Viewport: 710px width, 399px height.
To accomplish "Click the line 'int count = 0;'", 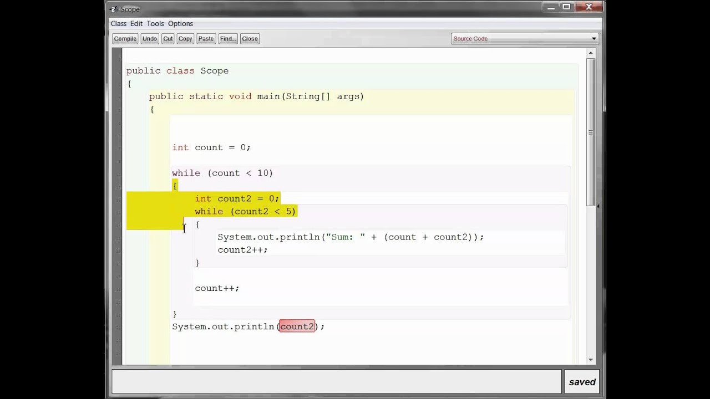I will point(211,147).
